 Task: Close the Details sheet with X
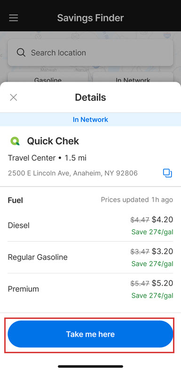14,97
